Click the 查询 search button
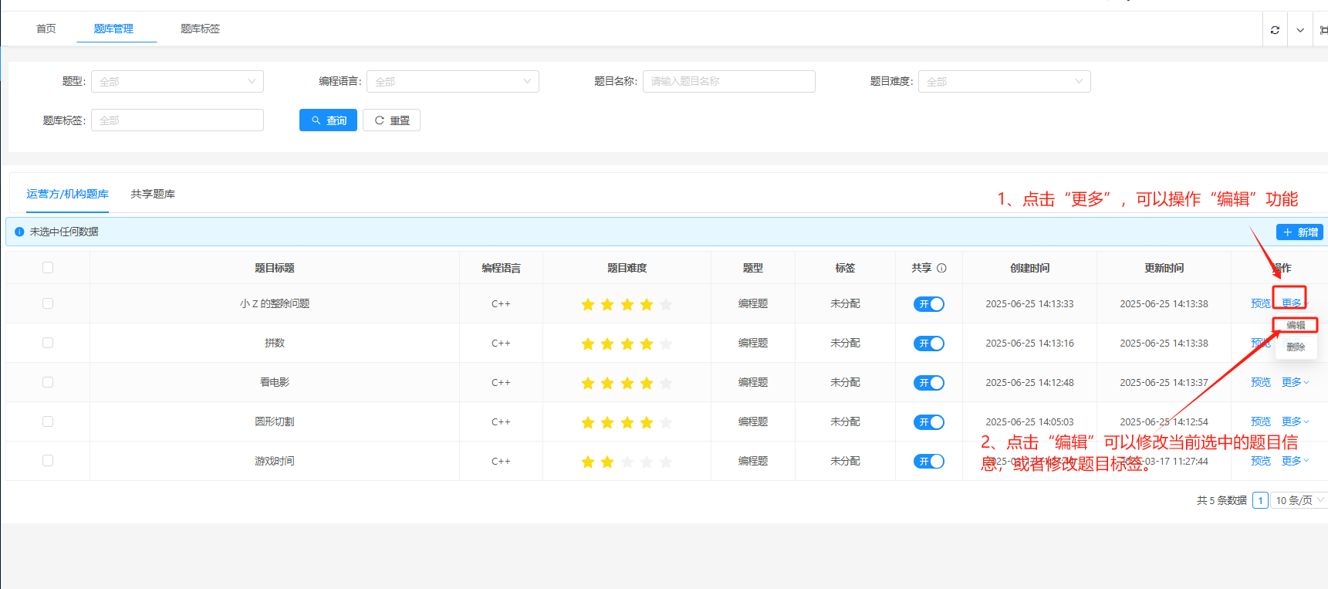This screenshot has width=1328, height=589. 328,120
